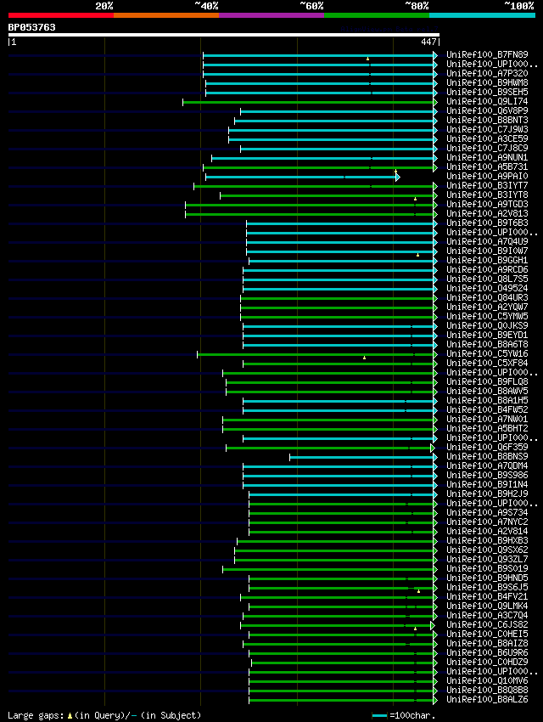Click the orange ~40% identity legend bar
Viewport: 543px width, 722px height.
coord(166,15)
